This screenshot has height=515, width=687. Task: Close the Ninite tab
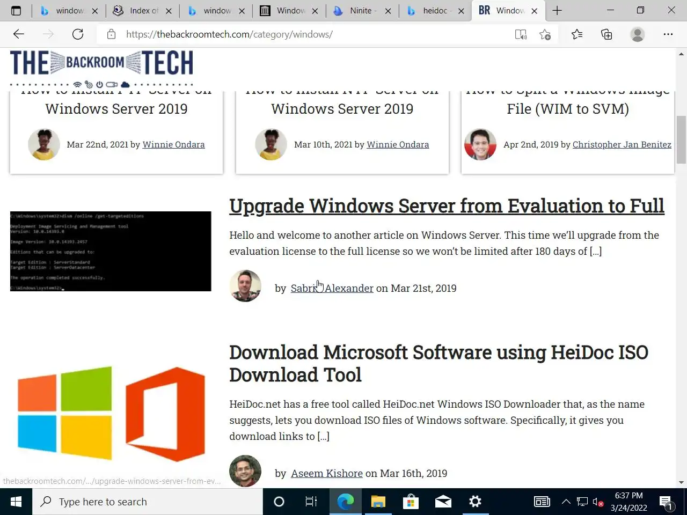pyautogui.click(x=388, y=11)
